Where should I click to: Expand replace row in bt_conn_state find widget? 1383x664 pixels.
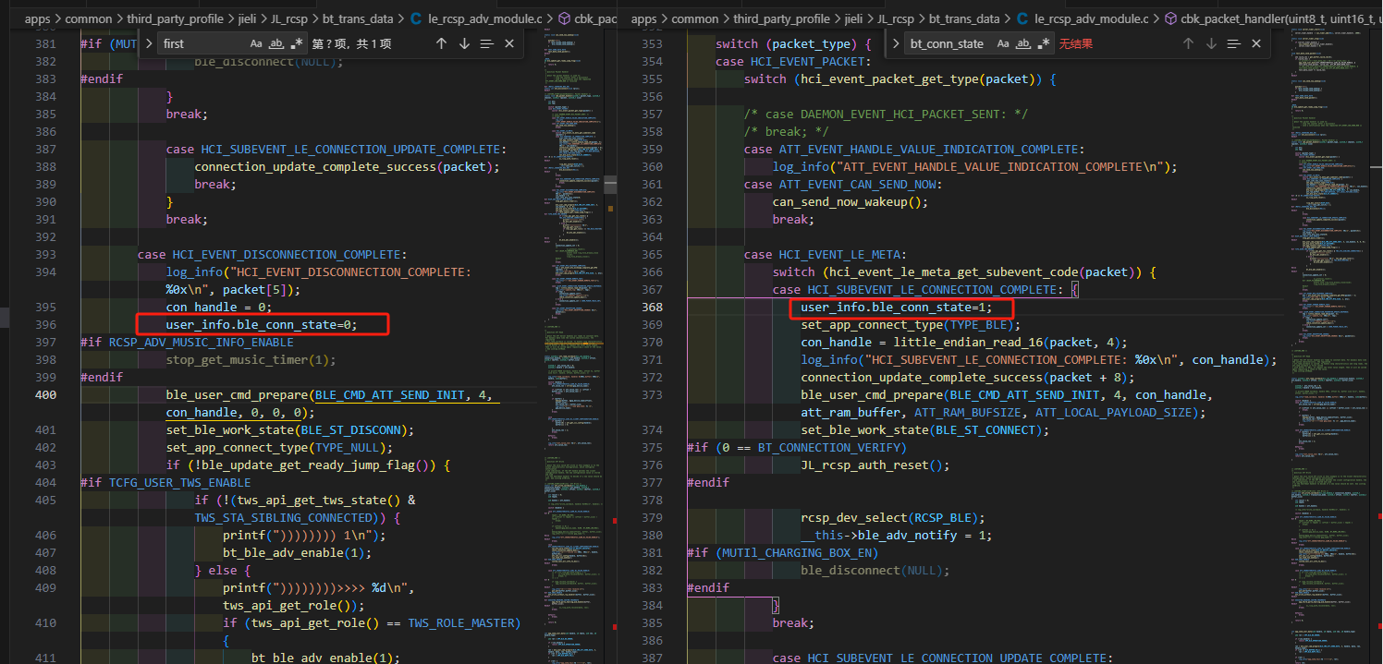(x=896, y=43)
